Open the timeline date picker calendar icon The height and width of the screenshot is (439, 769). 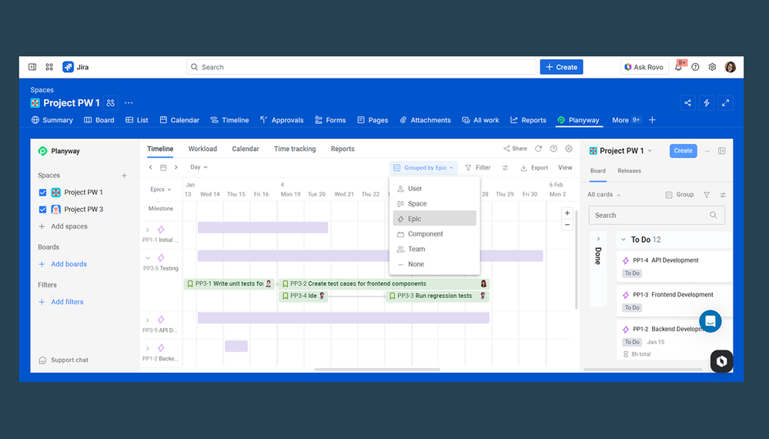pos(163,168)
